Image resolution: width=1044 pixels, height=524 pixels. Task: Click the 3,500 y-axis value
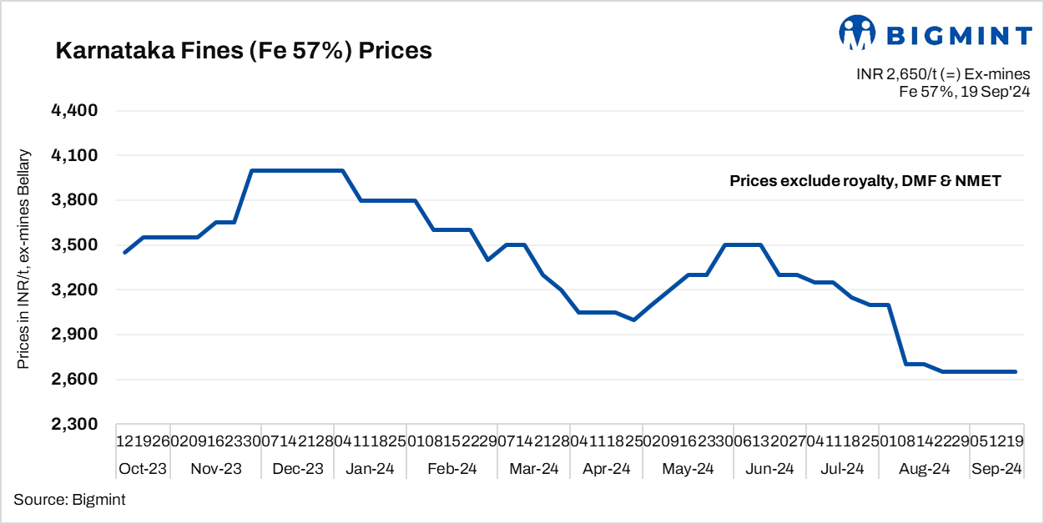(x=76, y=245)
